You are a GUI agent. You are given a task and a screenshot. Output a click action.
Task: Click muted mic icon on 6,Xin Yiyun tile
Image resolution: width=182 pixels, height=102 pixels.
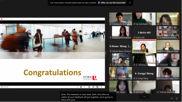134,92
